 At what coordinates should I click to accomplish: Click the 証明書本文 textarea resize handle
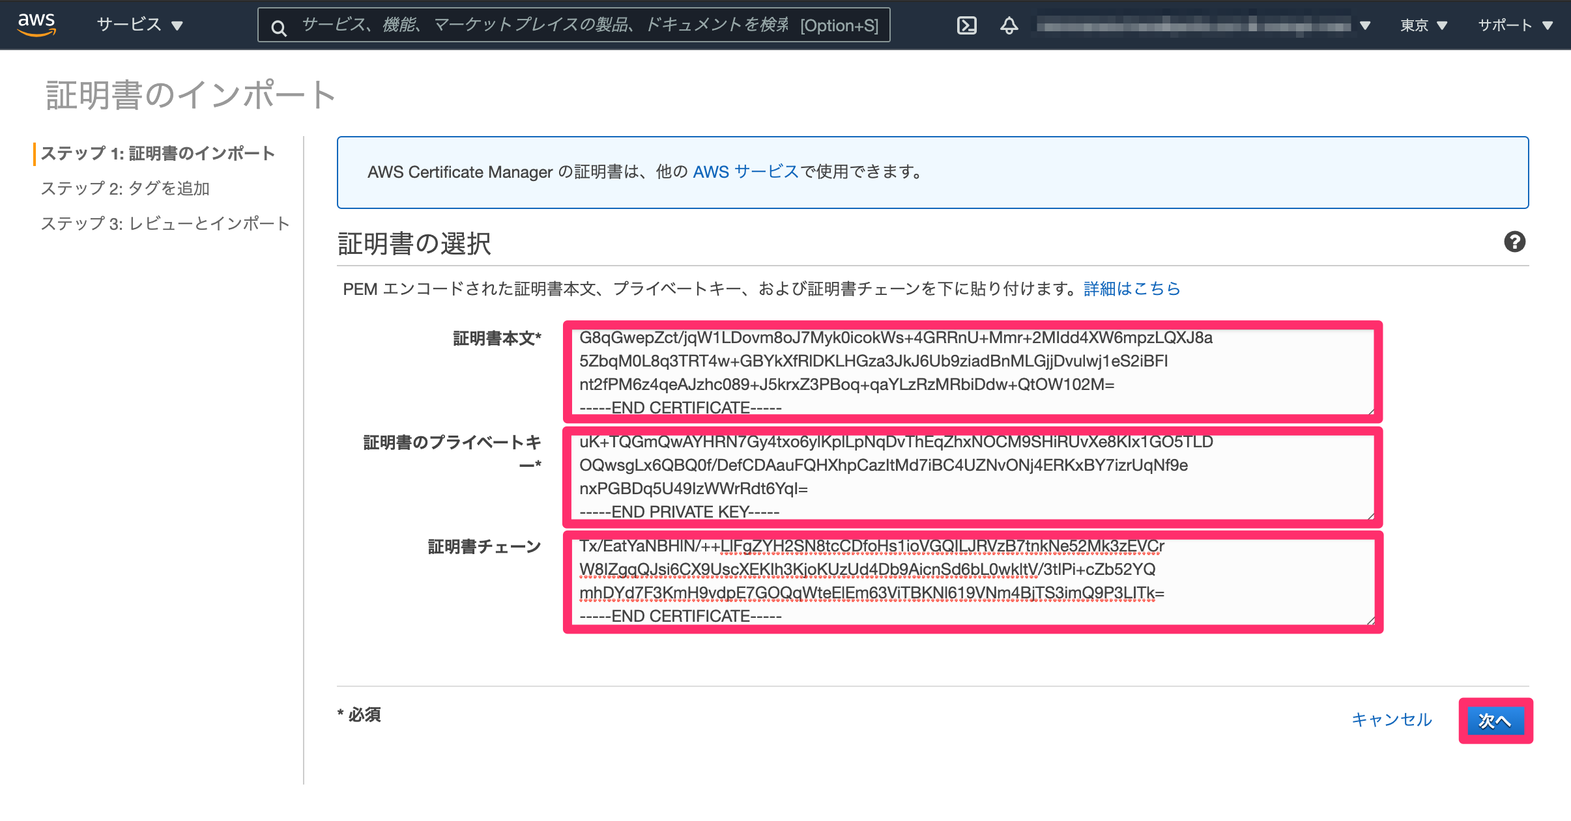(1370, 411)
